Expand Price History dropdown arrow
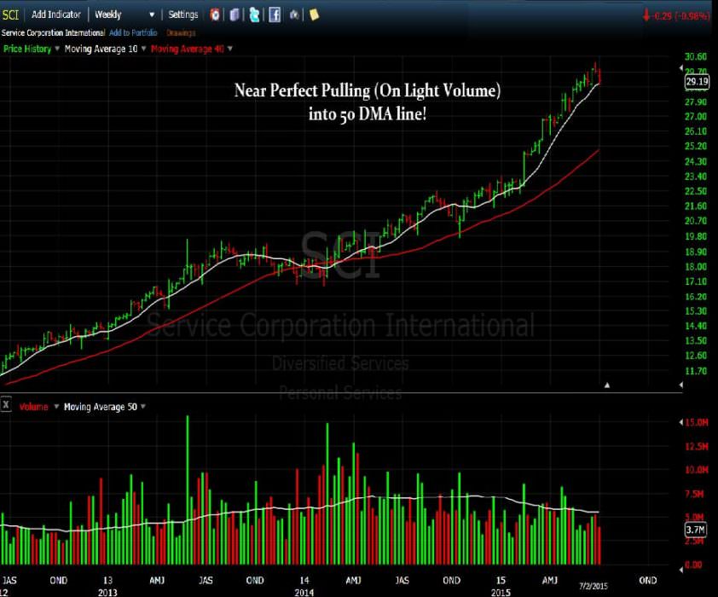This screenshot has width=718, height=597. coord(57,49)
